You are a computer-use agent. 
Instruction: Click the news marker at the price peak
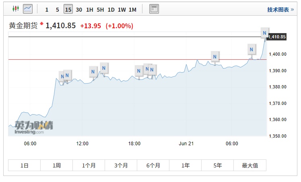(x=264, y=32)
